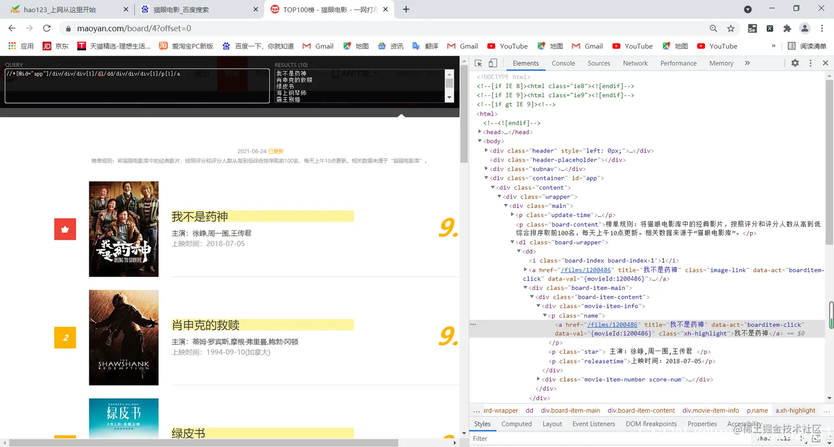Close the TOP100榜 tab
This screenshot has width=834, height=447.
coord(387,9)
